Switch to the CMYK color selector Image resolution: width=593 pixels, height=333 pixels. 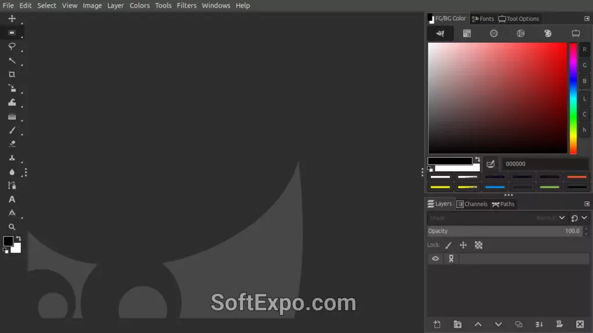click(467, 34)
